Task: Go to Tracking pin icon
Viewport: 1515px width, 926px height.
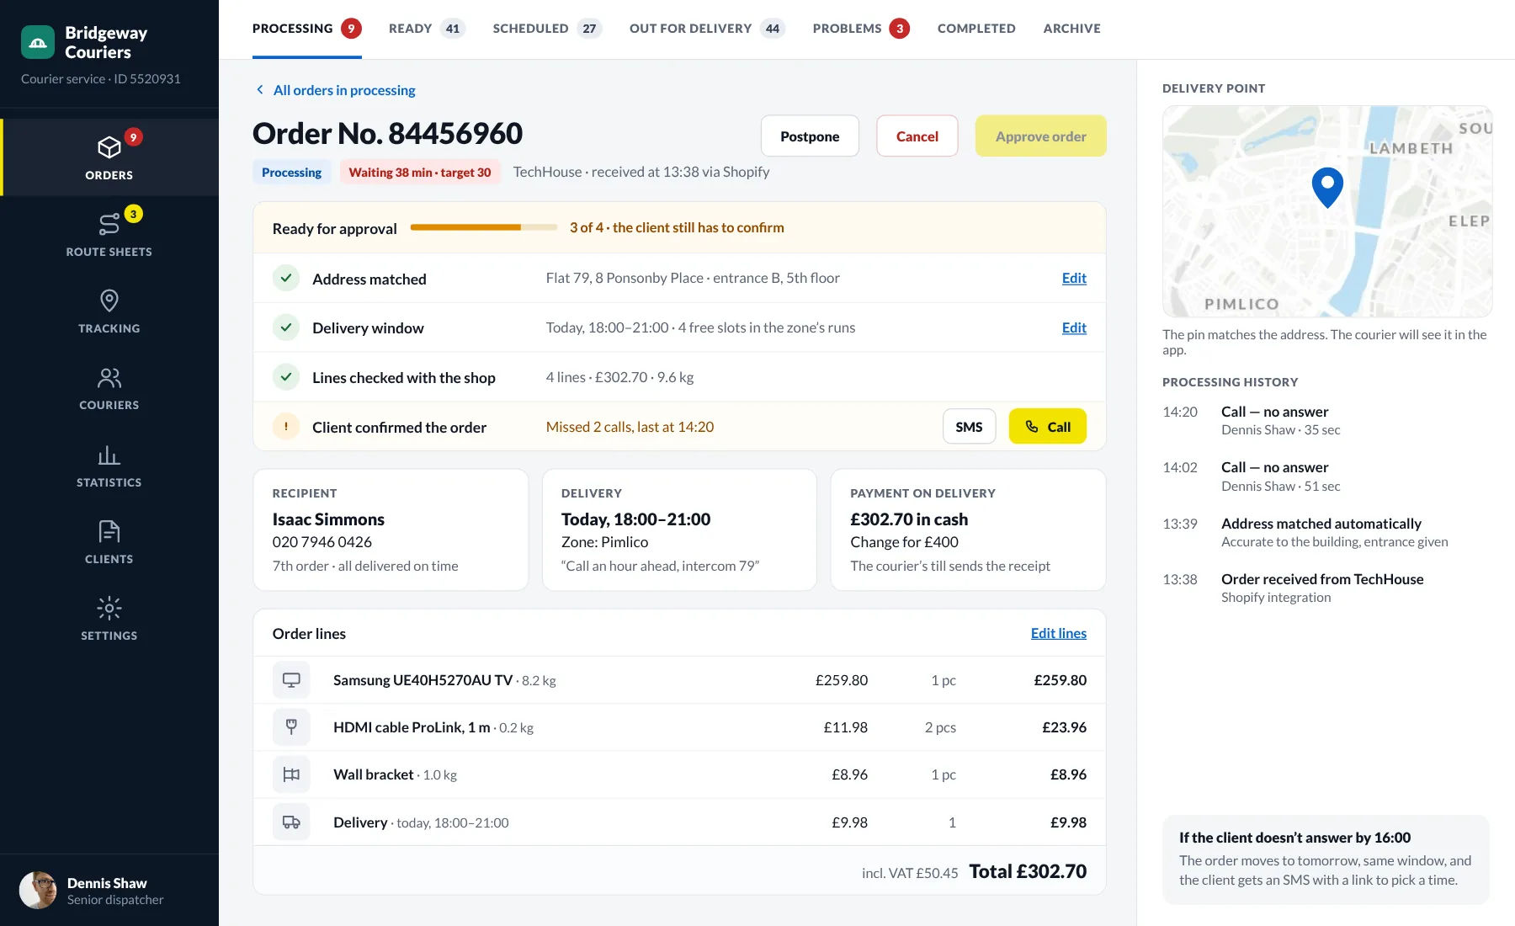Action: tap(109, 301)
